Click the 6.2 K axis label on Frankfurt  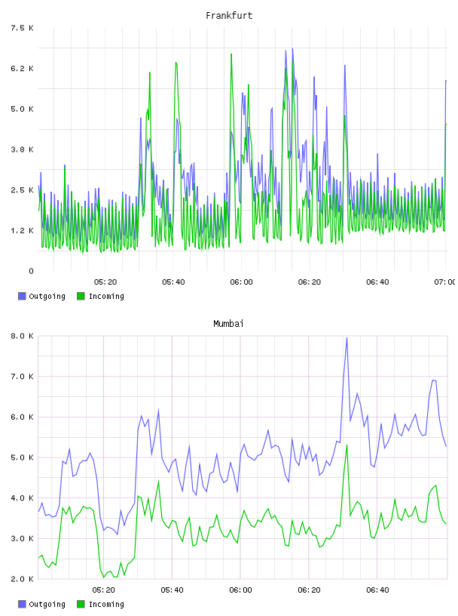pyautogui.click(x=22, y=69)
